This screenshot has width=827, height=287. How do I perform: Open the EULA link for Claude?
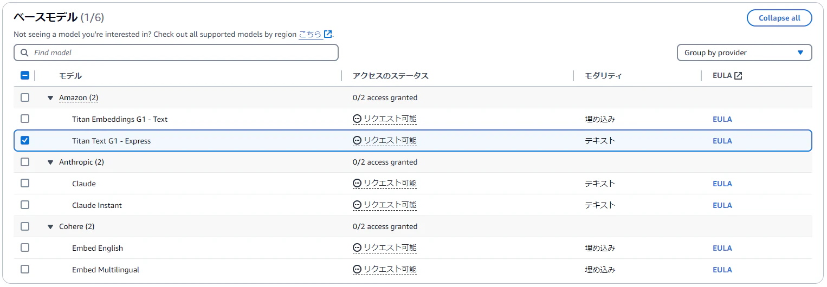click(x=722, y=184)
